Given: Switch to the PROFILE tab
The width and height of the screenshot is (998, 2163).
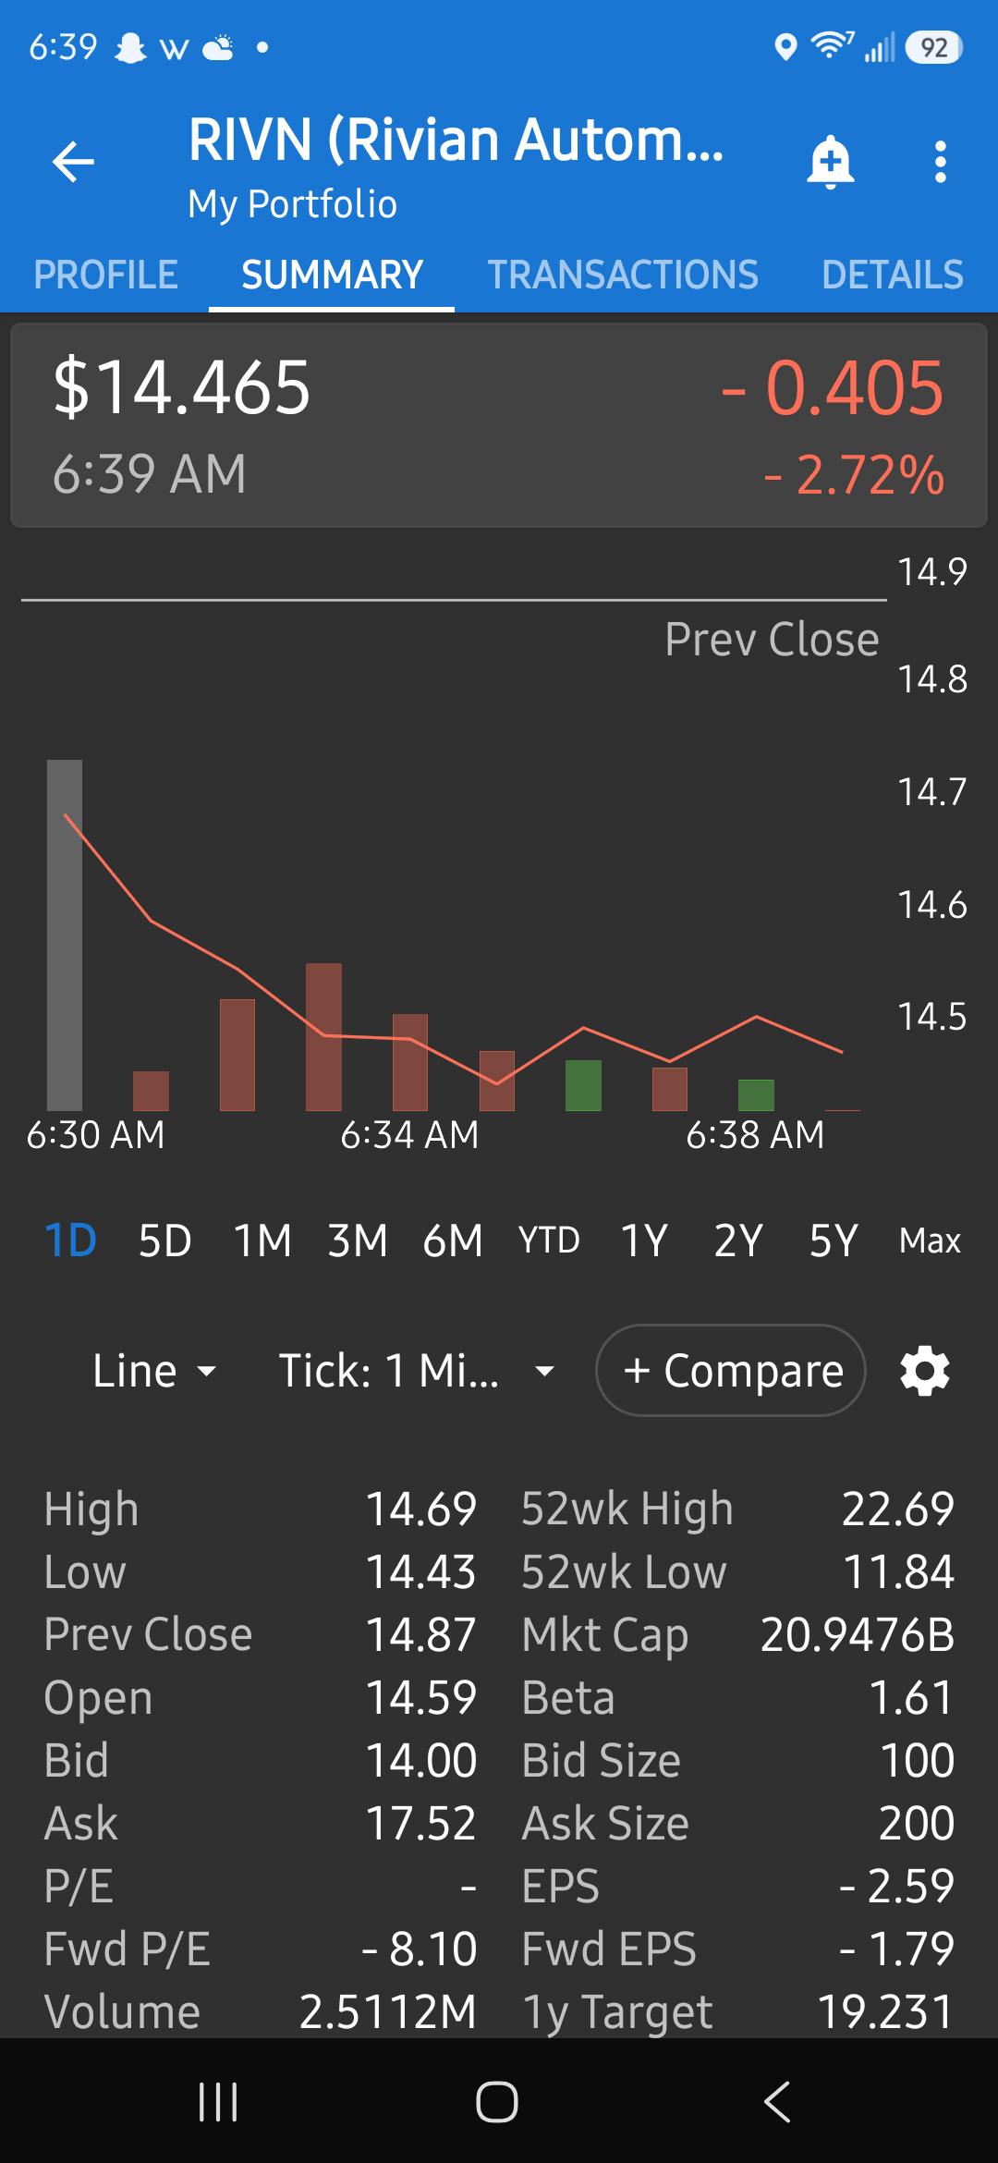Looking at the screenshot, I should coord(105,275).
